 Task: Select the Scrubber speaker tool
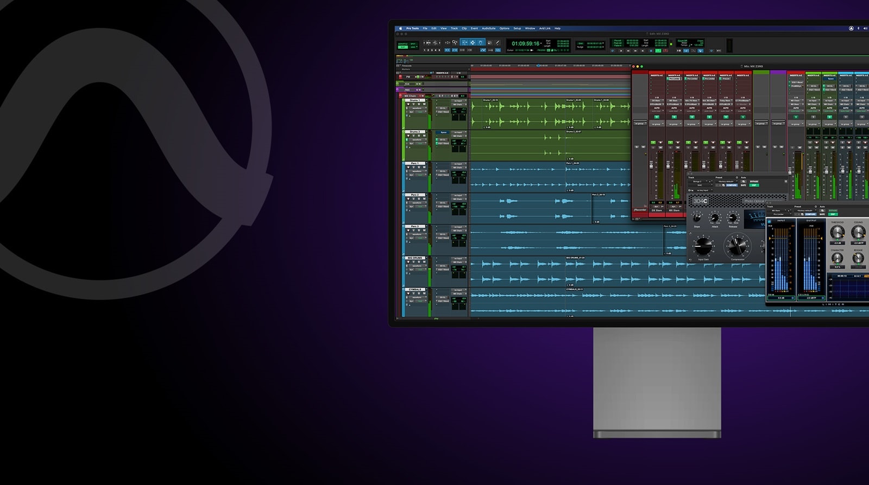tap(489, 42)
